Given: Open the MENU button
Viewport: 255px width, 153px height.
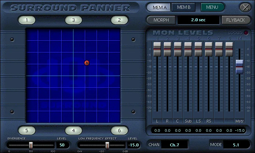Looking at the screenshot, I should (212, 7).
